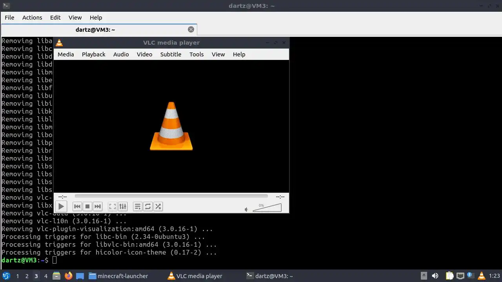
Task: Toggle the VLC playlist view
Action: [138, 206]
